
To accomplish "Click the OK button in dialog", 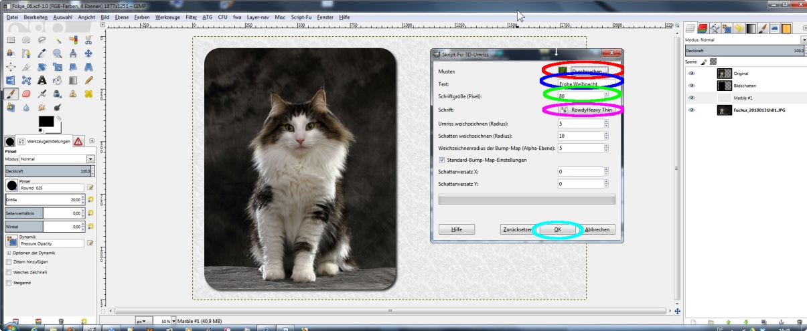I will coord(557,229).
